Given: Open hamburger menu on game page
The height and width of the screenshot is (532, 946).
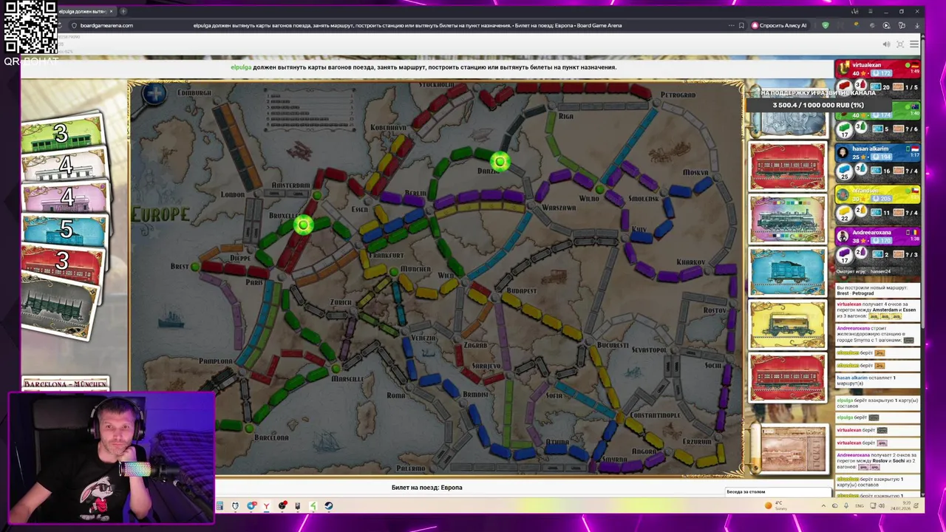Looking at the screenshot, I should pyautogui.click(x=914, y=44).
